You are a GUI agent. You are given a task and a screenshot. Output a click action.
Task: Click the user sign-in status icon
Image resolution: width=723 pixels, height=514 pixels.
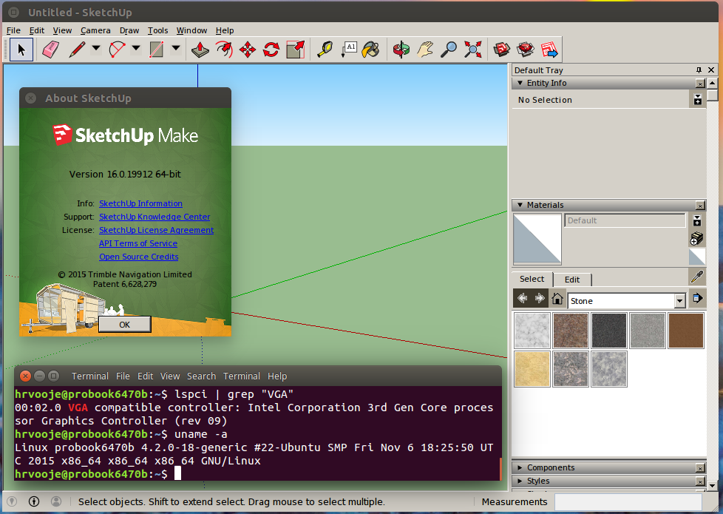55,501
